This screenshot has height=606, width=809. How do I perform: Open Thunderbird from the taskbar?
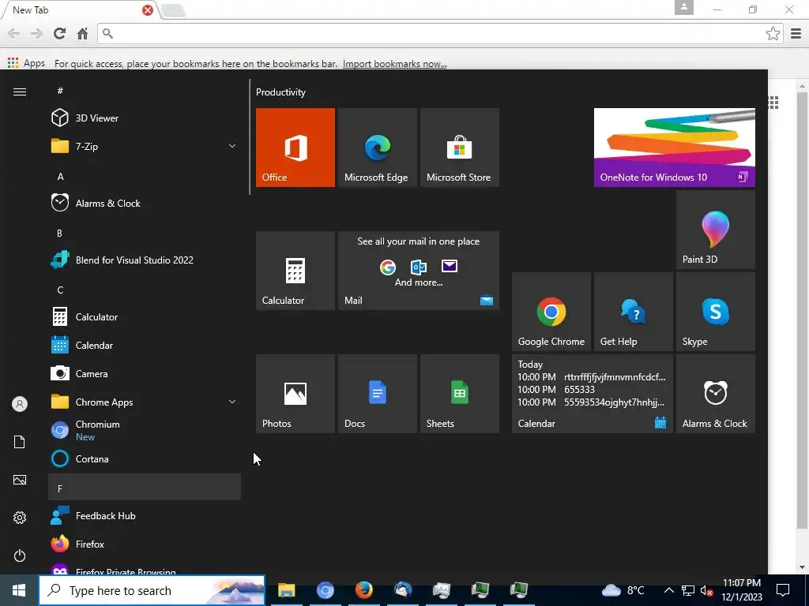tap(403, 590)
